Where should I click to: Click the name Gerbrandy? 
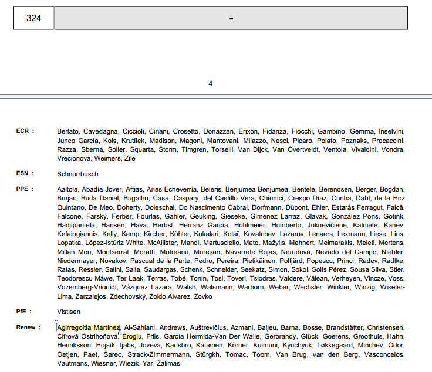(280, 336)
